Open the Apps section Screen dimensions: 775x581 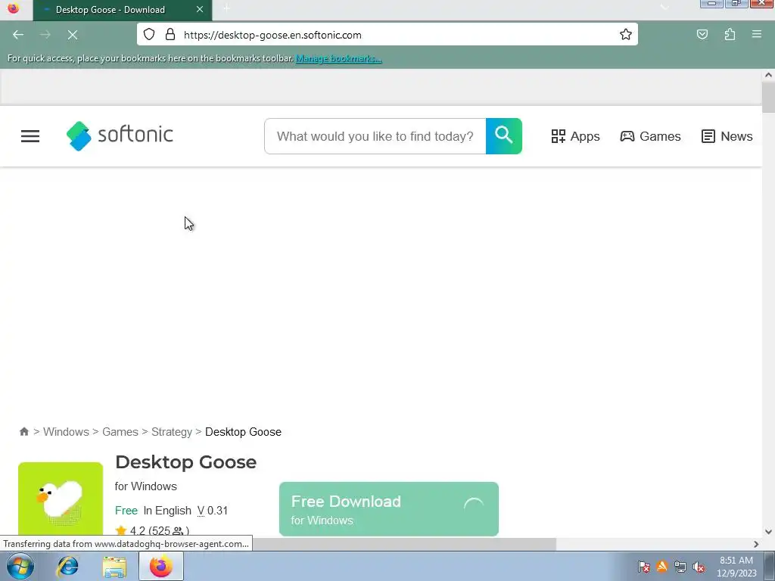pyautogui.click(x=575, y=136)
